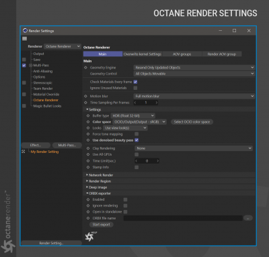Disable Use denoised beauty pass checkbox
Image resolution: width=269 pixels, height=257 pixels.
click(137, 140)
